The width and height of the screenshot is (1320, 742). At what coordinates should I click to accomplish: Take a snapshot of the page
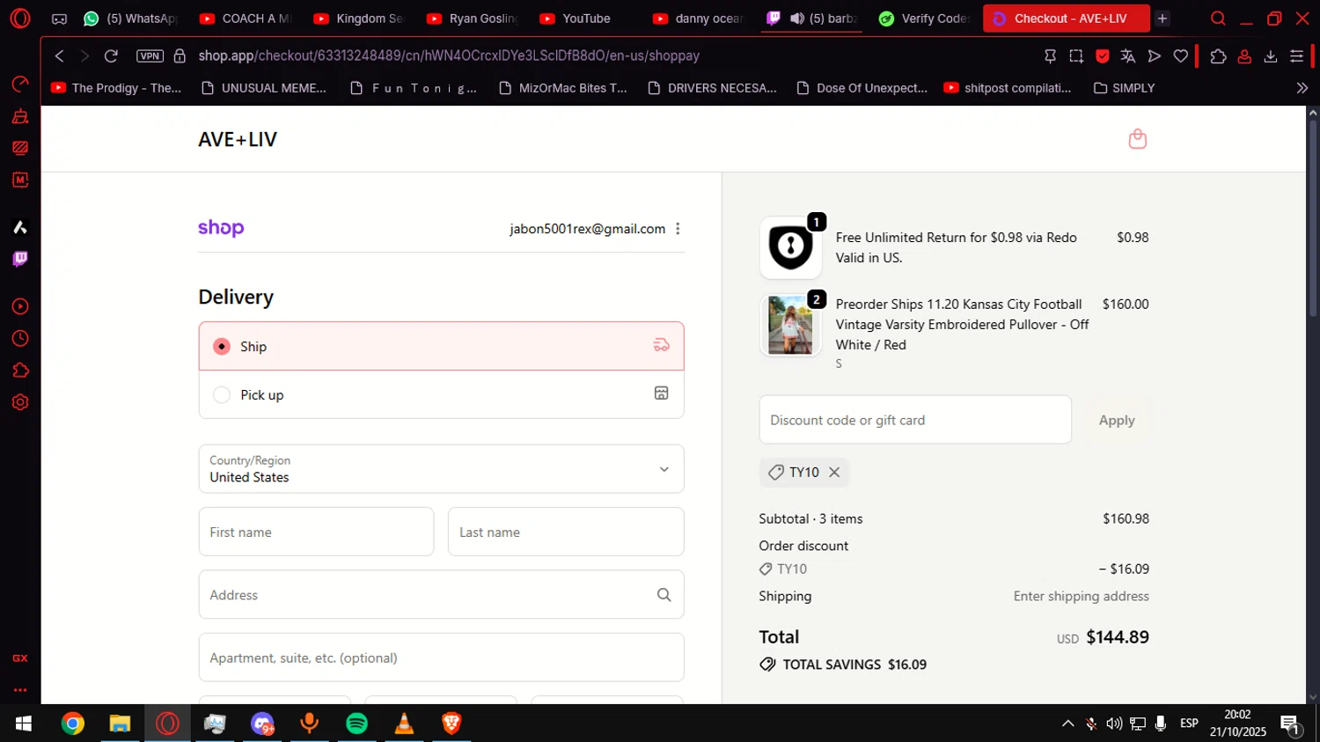pyautogui.click(x=1076, y=55)
